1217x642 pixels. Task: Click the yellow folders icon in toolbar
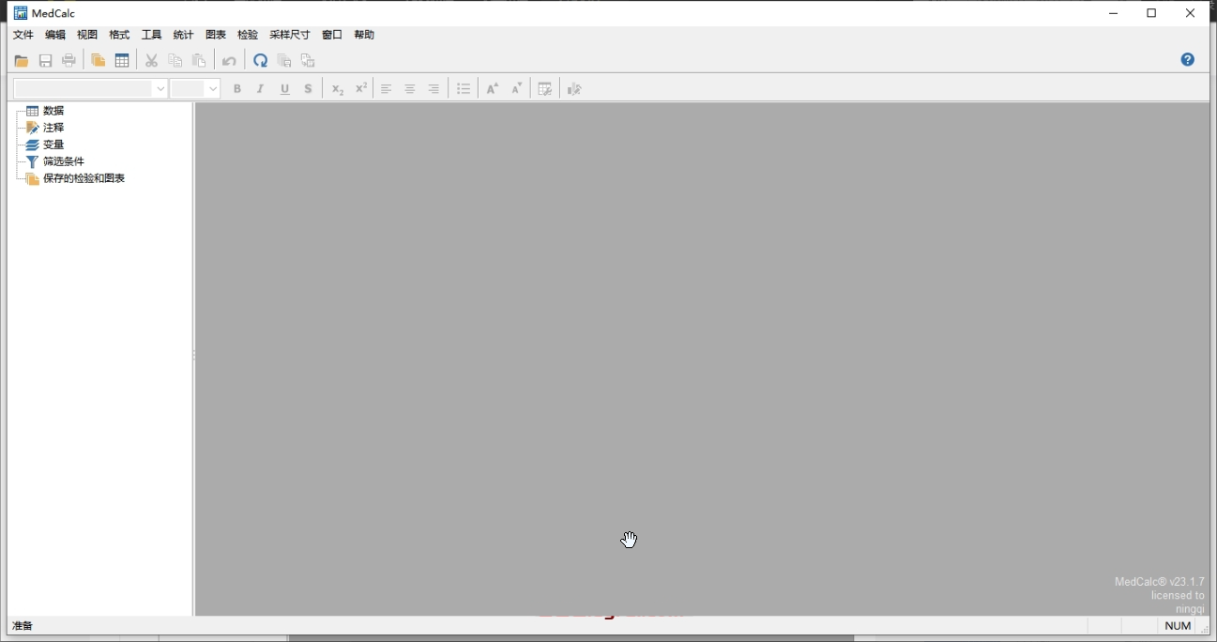[x=98, y=60]
